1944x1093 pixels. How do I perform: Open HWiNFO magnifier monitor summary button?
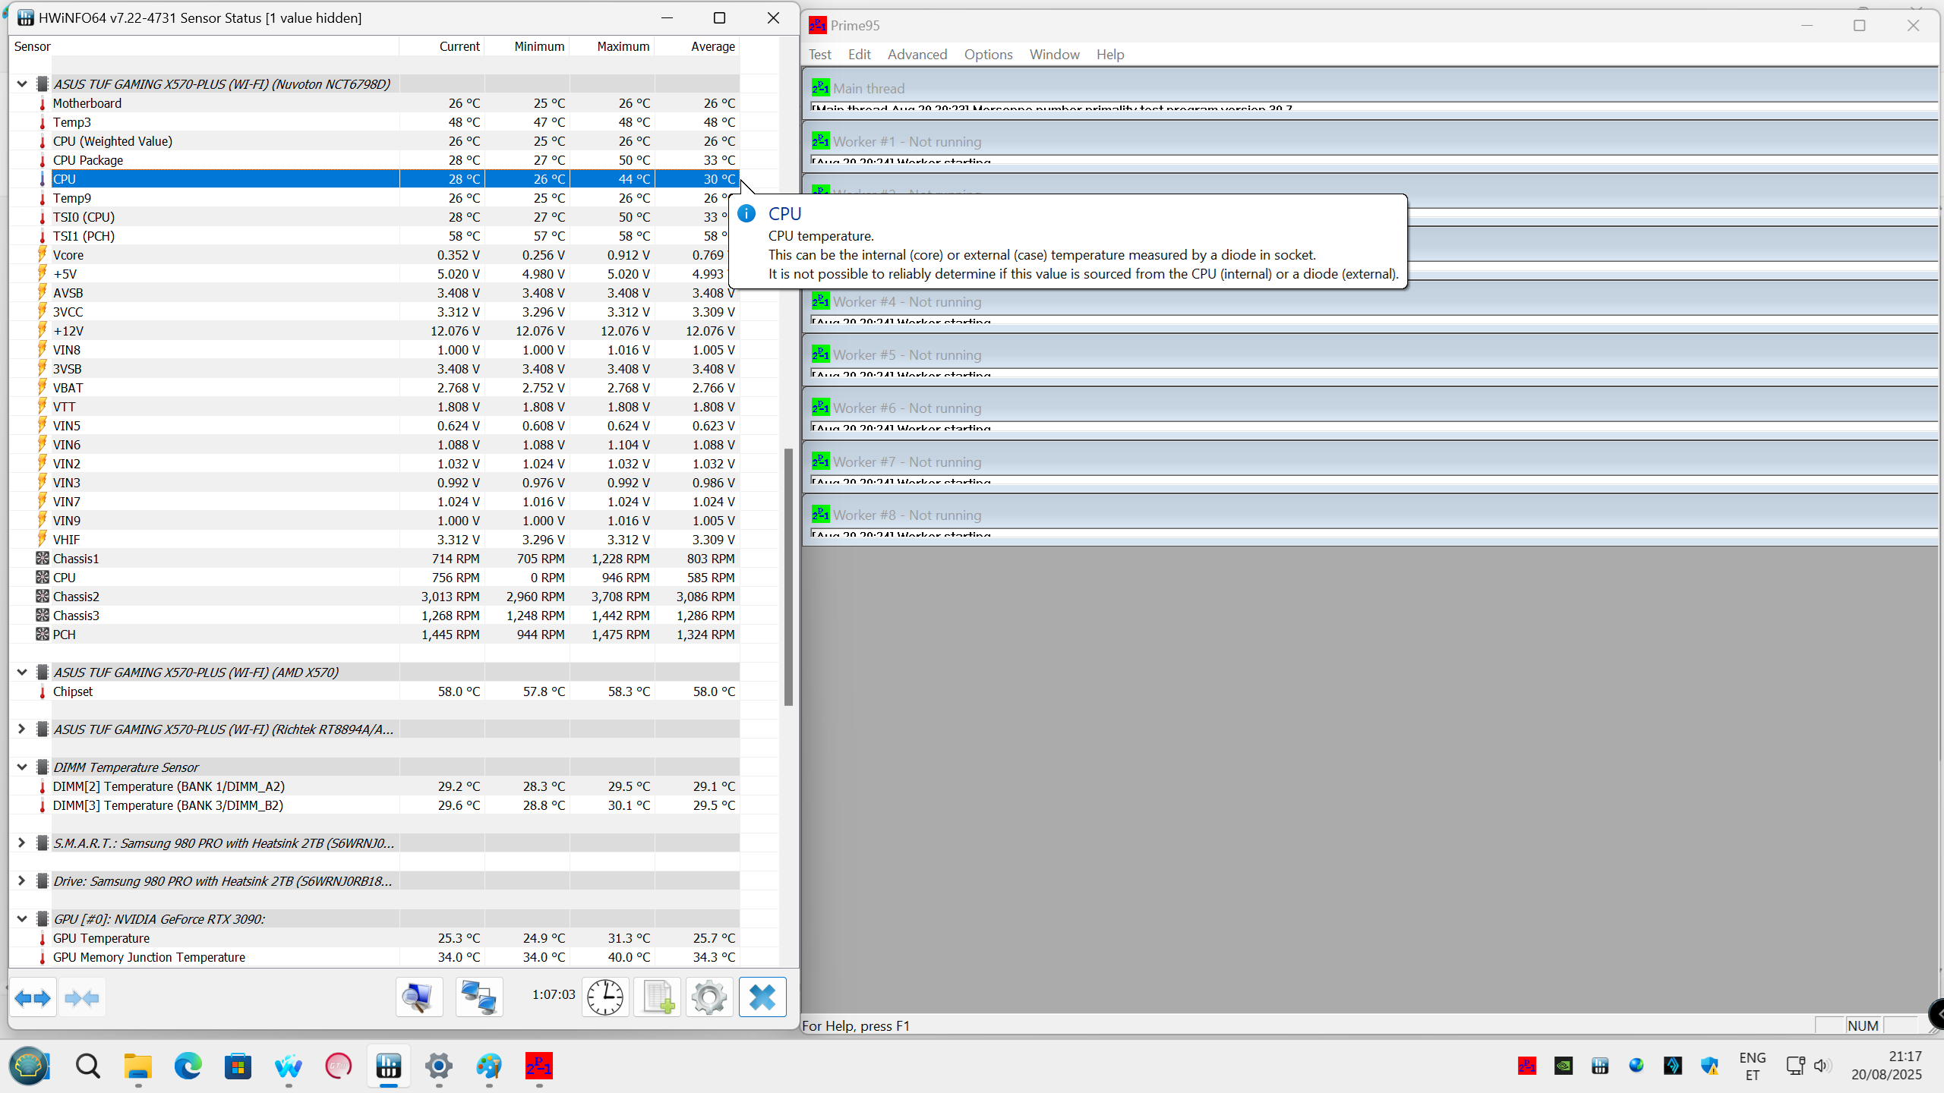click(x=418, y=997)
